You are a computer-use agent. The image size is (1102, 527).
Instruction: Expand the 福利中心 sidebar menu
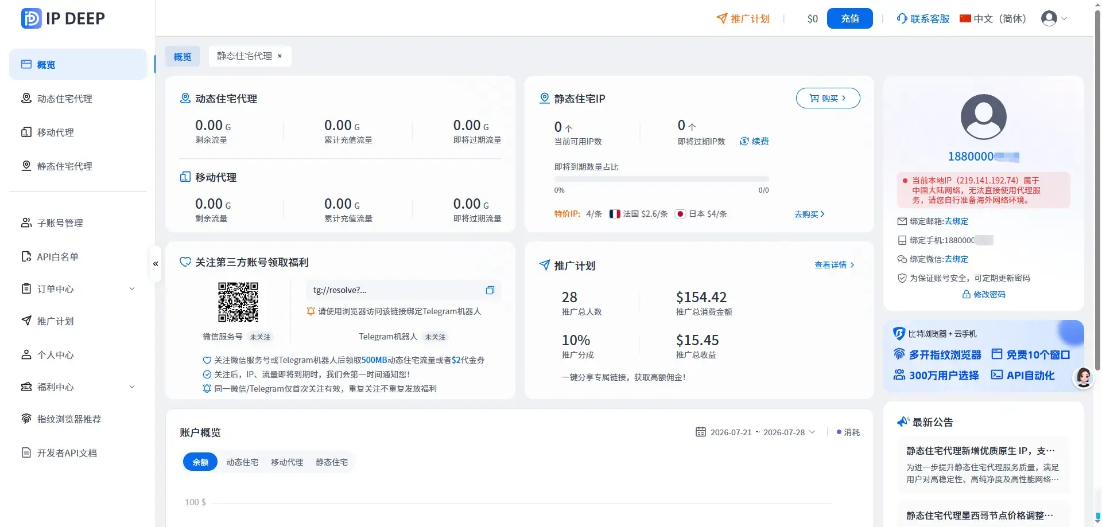78,387
